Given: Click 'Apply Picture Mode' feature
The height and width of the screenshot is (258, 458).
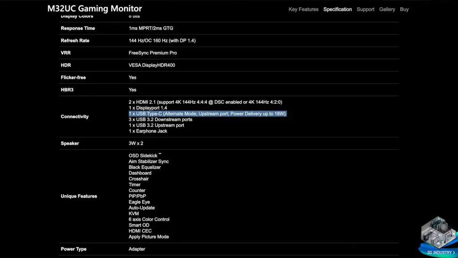Looking at the screenshot, I should click(148, 236).
